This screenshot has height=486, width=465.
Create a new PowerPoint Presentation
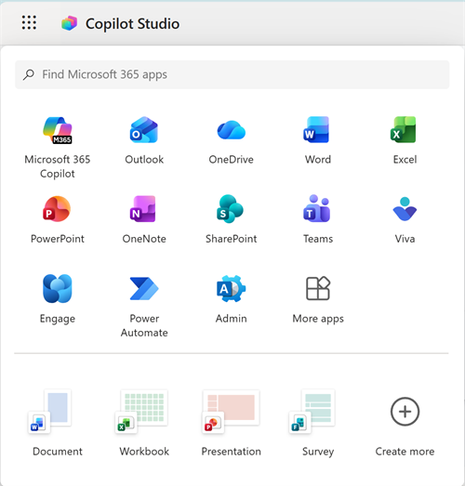pos(231,411)
